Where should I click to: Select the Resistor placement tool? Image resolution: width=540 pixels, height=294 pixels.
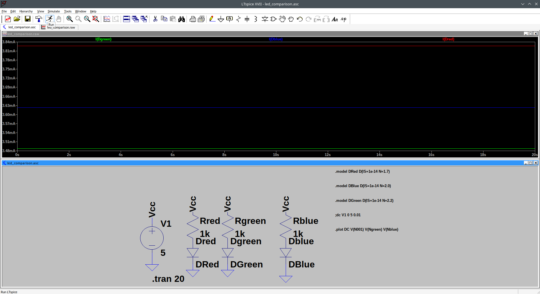pyautogui.click(x=238, y=19)
